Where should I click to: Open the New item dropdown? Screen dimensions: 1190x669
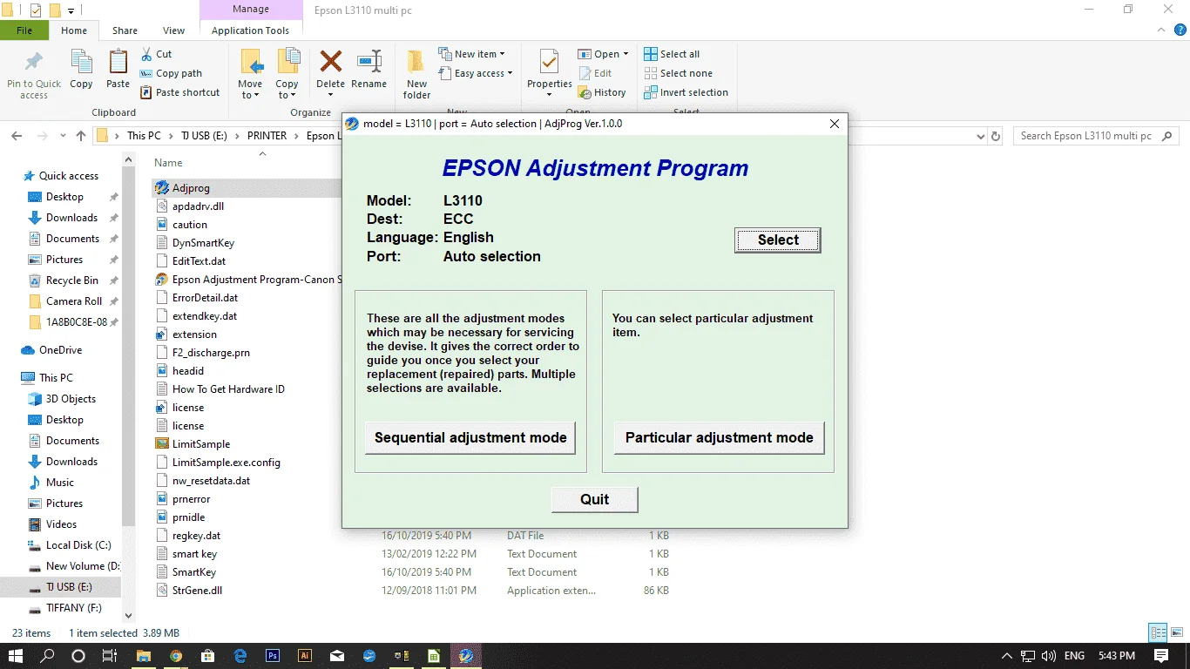coord(471,54)
